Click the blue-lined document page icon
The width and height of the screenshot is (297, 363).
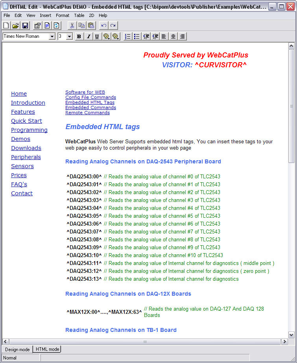[x=47, y=26]
